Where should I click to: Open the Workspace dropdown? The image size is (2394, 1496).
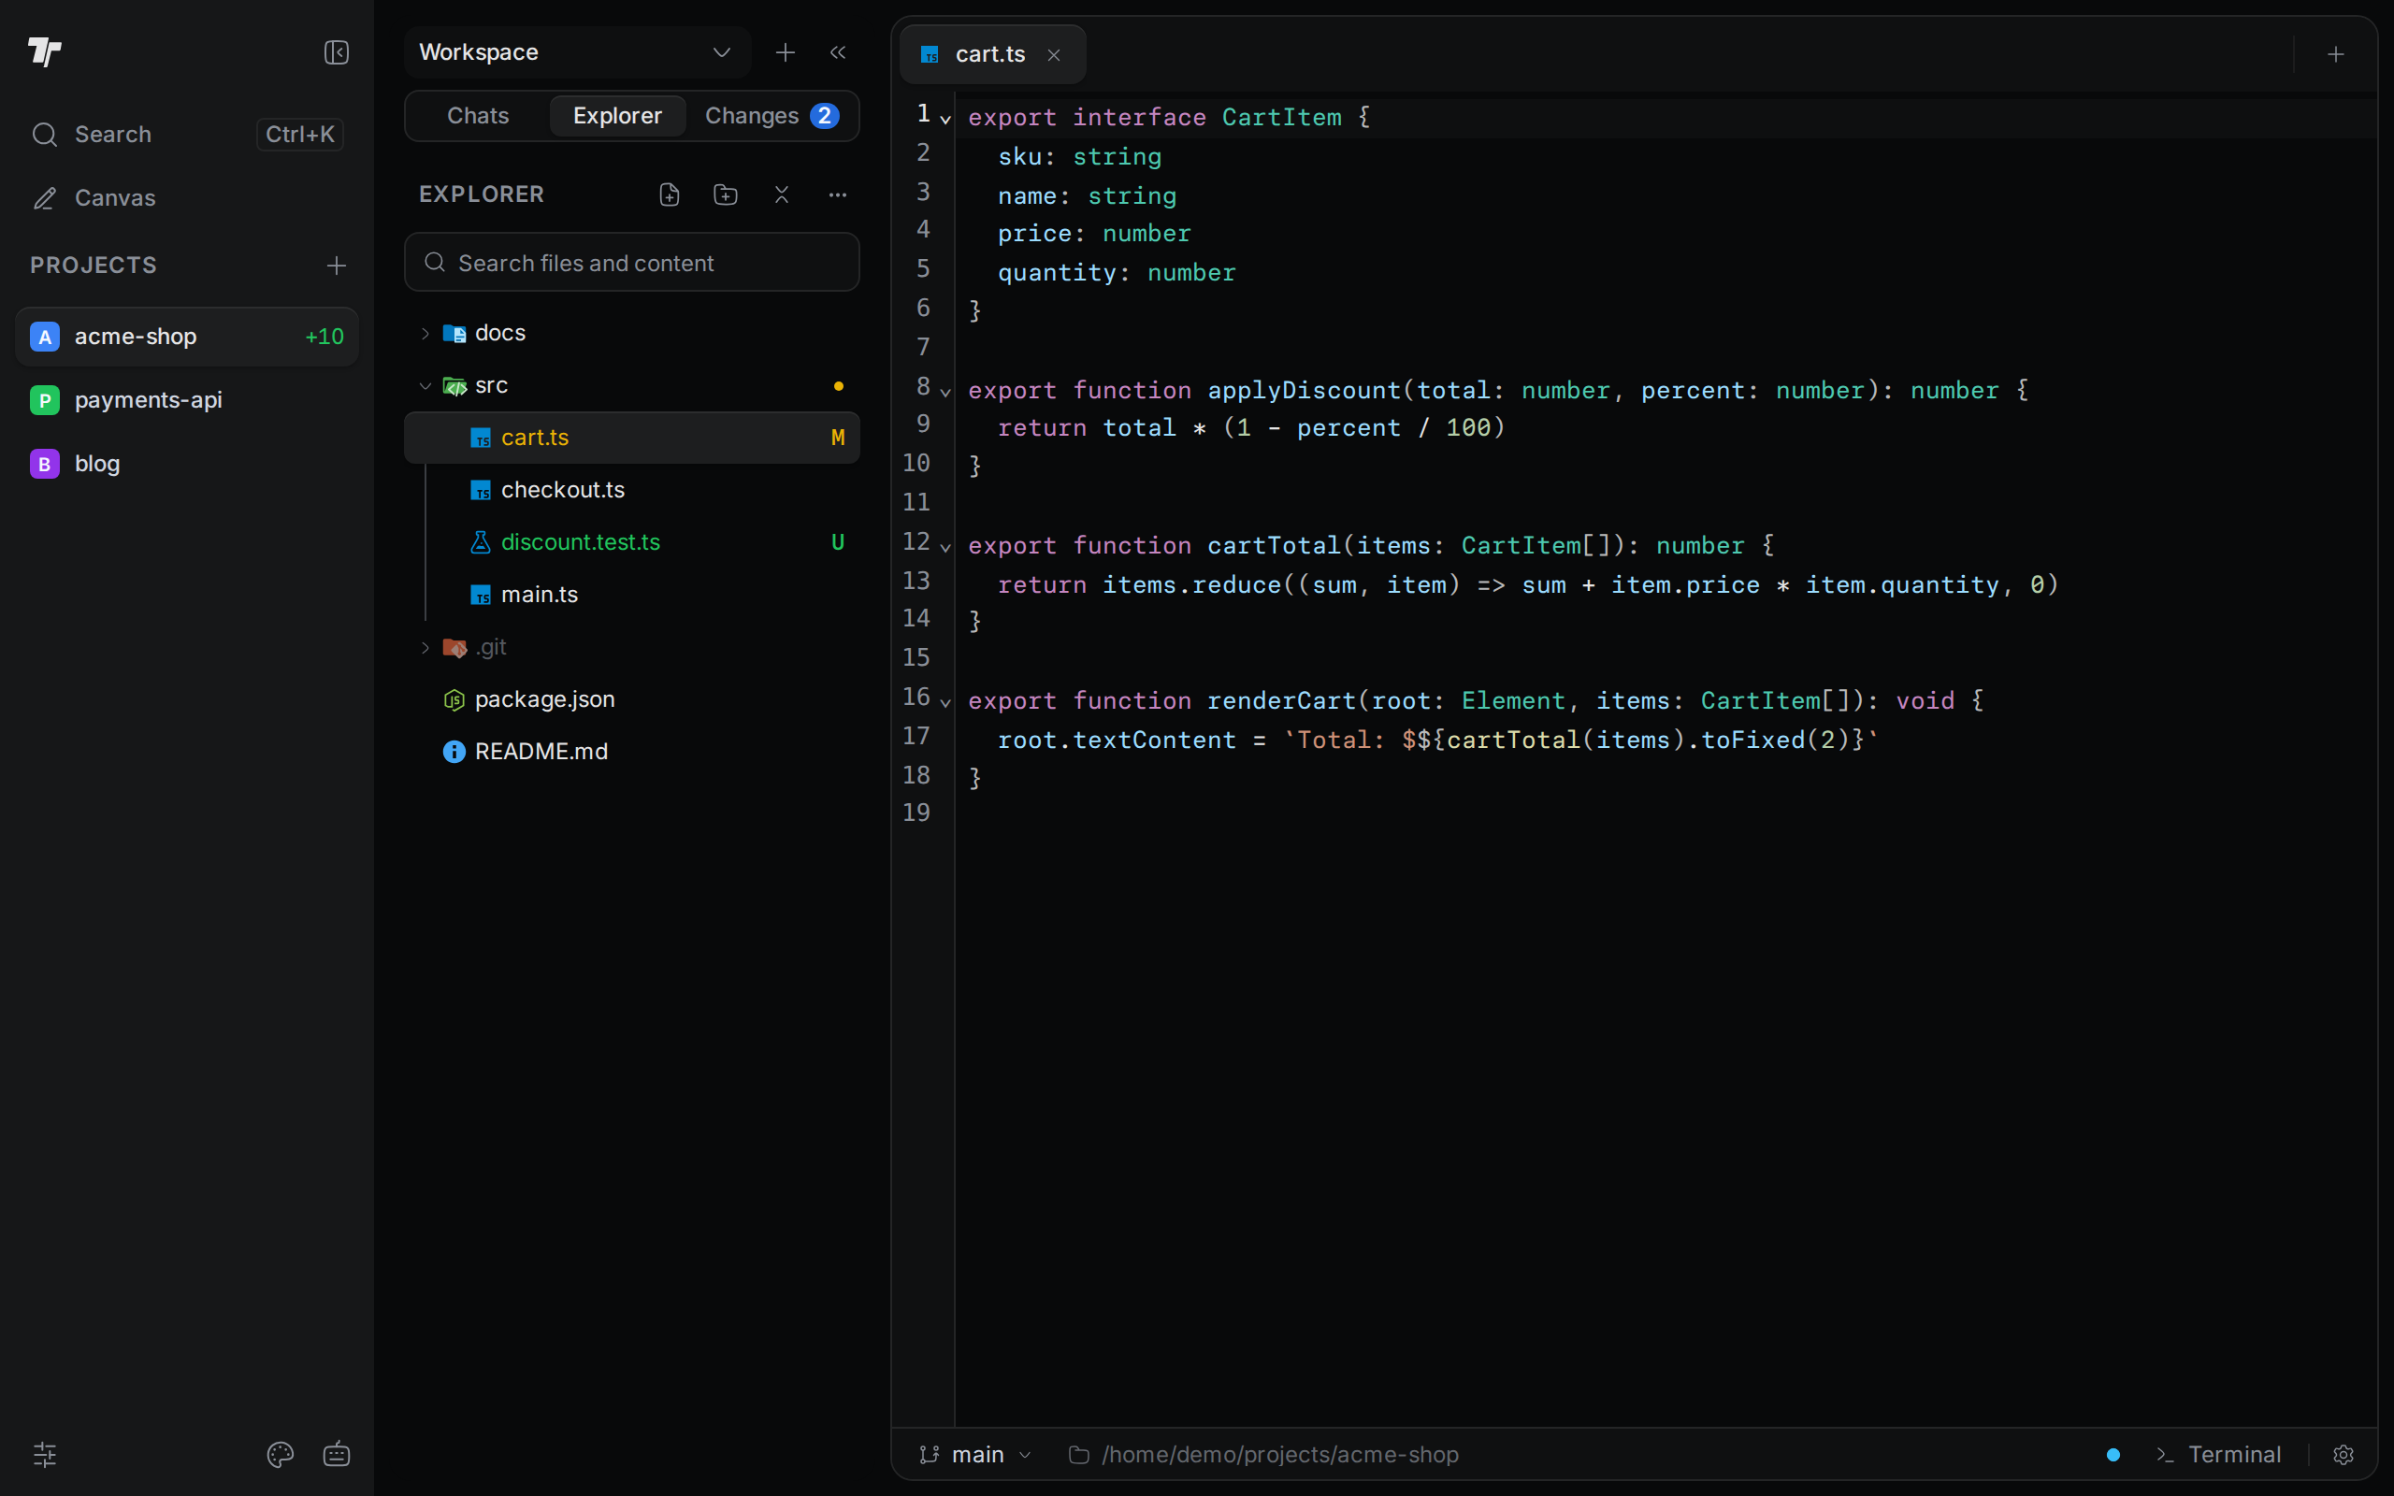click(x=578, y=52)
